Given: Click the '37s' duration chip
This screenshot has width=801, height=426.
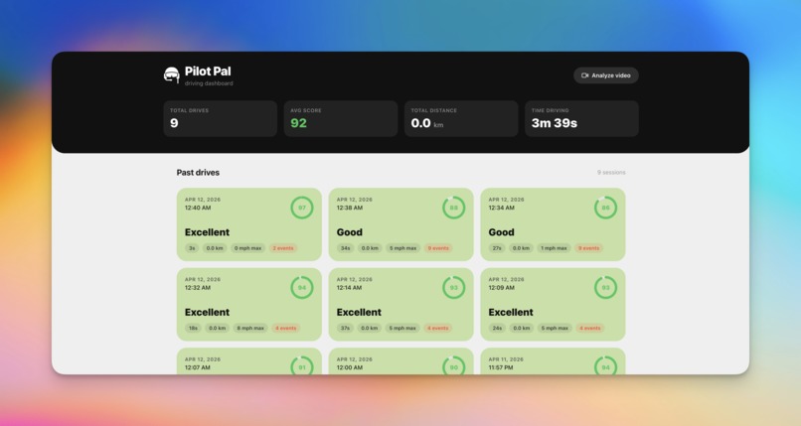Looking at the screenshot, I should point(345,328).
